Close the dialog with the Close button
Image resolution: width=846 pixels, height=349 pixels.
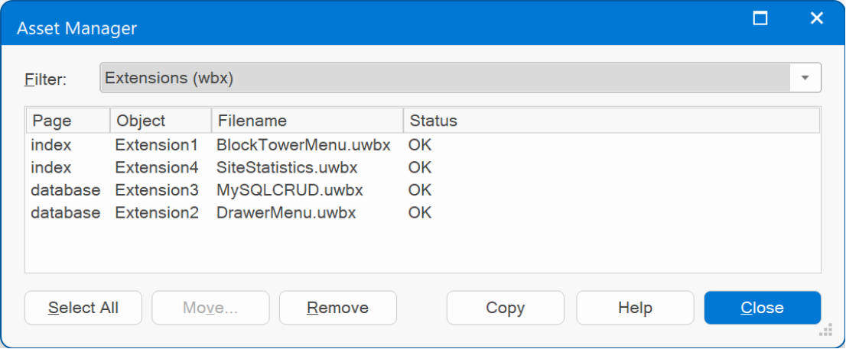click(x=763, y=308)
